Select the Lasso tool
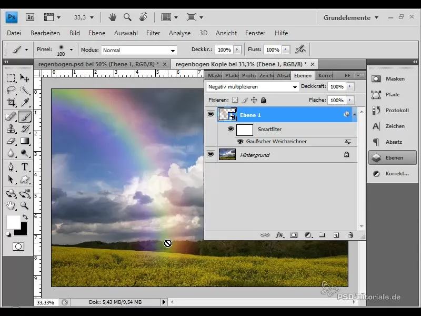This screenshot has width=421, height=316. [x=11, y=90]
